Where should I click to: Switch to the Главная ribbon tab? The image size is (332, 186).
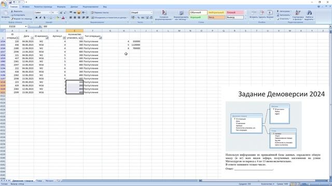[14, 7]
